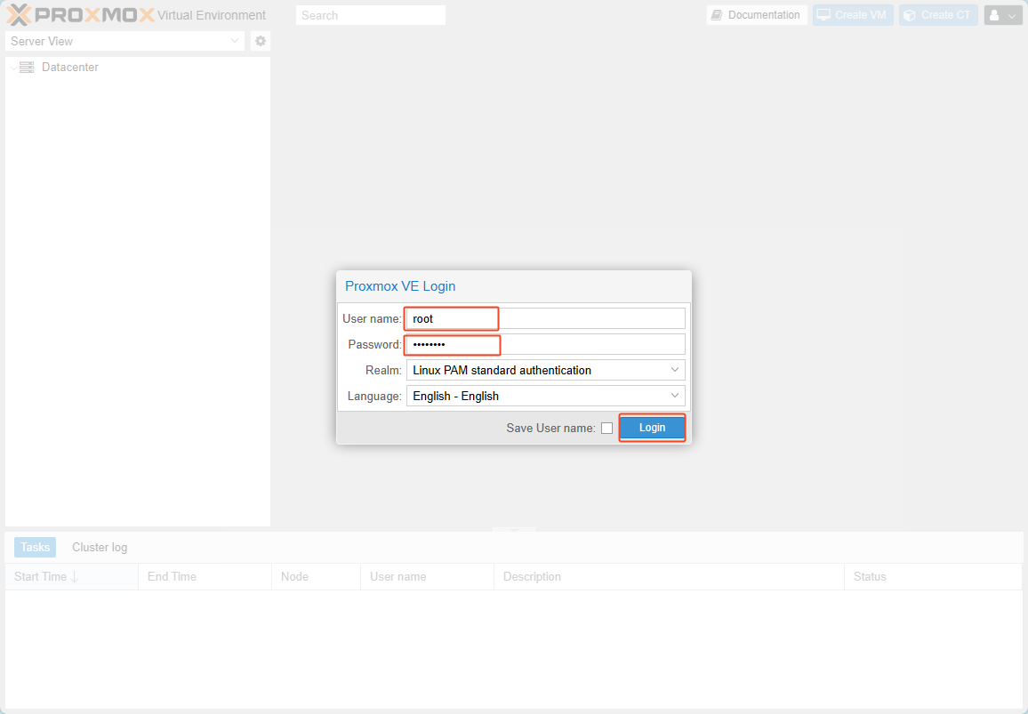Click the panel collapse handle above Tasks
Image resolution: width=1028 pixels, height=714 pixels.
click(514, 529)
